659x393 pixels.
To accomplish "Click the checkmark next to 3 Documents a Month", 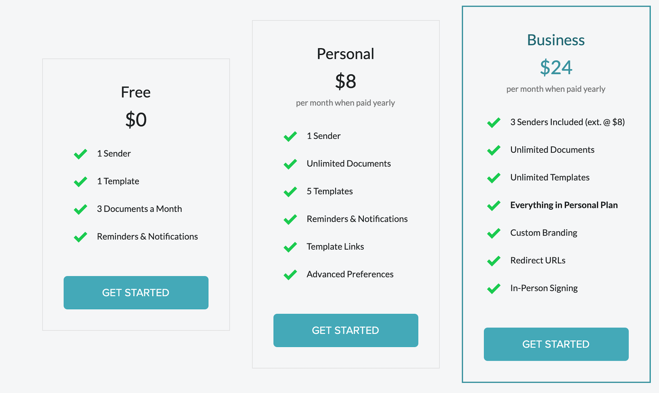I will pyautogui.click(x=80, y=209).
